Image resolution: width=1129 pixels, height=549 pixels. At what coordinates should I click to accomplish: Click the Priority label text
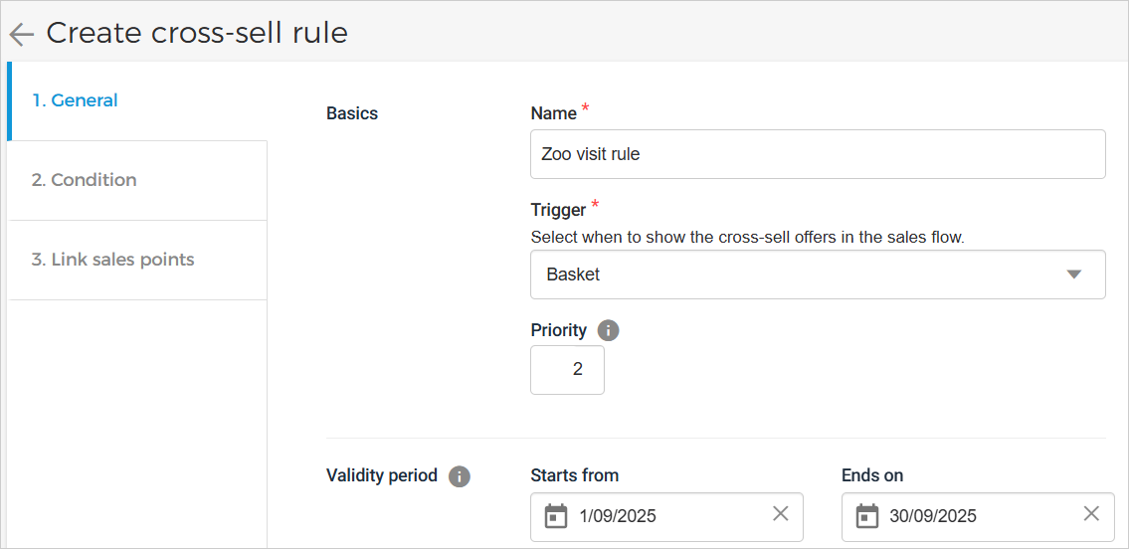point(558,330)
